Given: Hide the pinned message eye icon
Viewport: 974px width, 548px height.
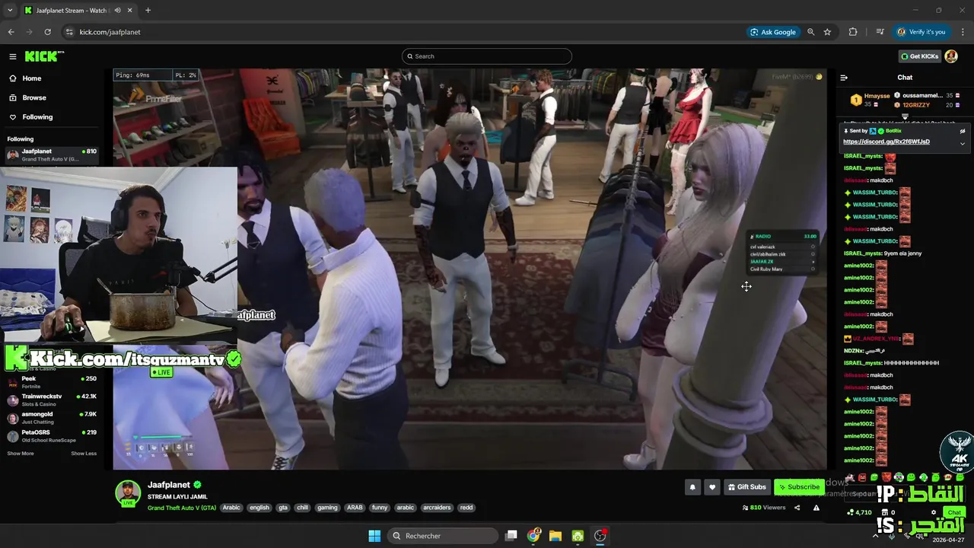Looking at the screenshot, I should [x=962, y=131].
